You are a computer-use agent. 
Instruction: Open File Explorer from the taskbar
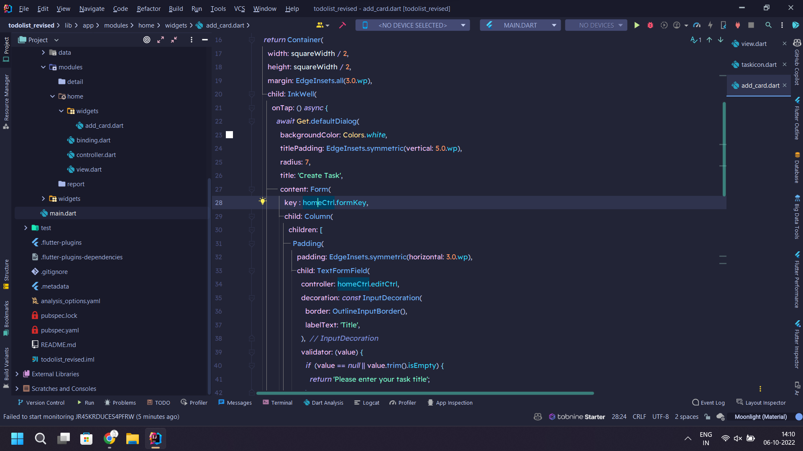tap(133, 438)
